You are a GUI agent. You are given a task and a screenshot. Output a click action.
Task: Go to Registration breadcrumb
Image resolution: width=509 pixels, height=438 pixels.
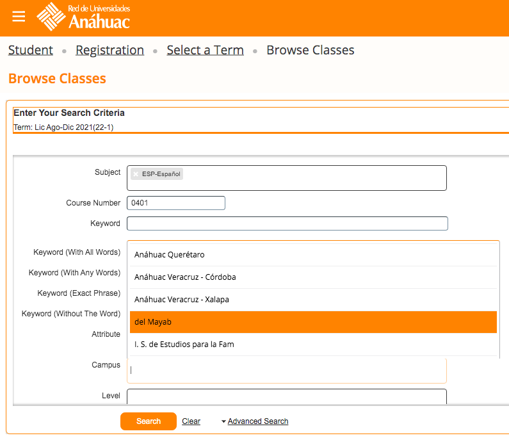point(109,50)
